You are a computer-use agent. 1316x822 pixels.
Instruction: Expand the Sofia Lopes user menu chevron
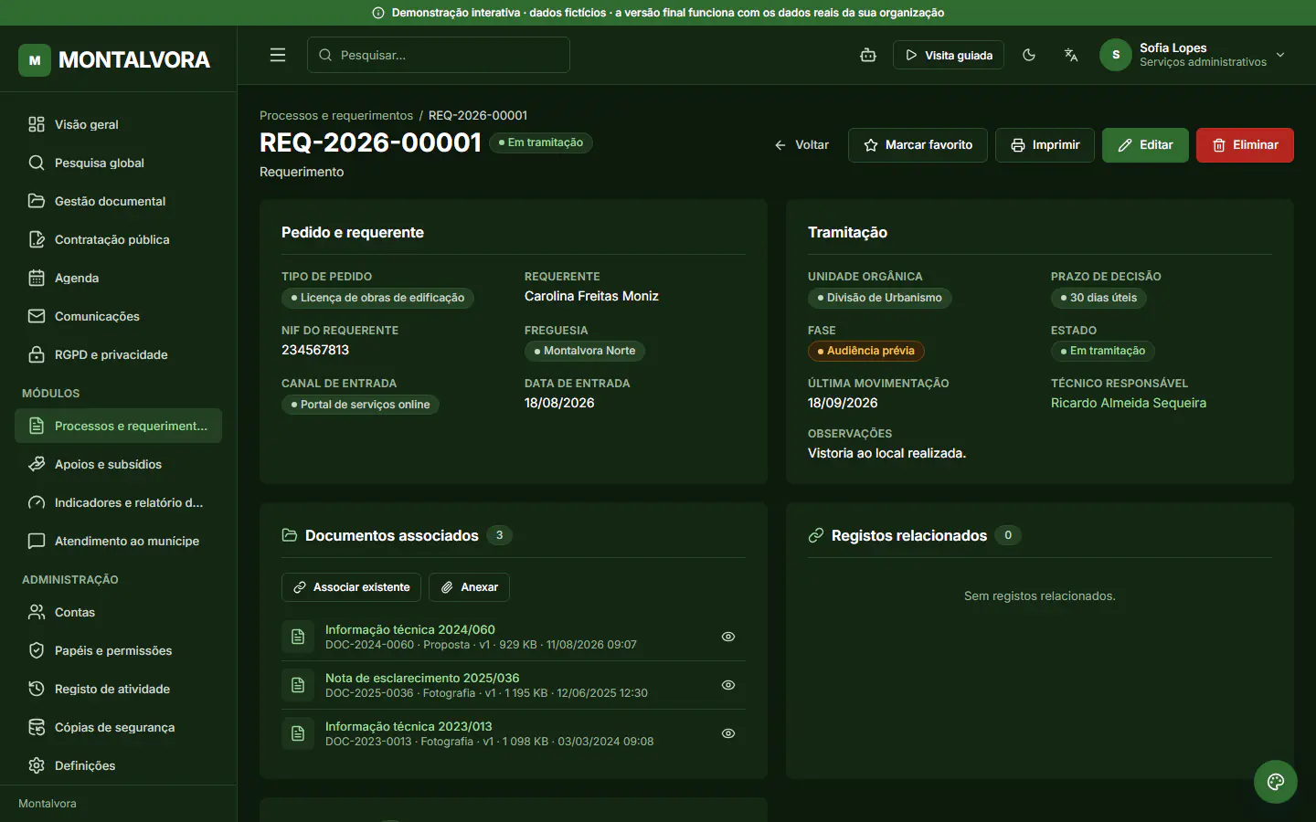(1280, 55)
